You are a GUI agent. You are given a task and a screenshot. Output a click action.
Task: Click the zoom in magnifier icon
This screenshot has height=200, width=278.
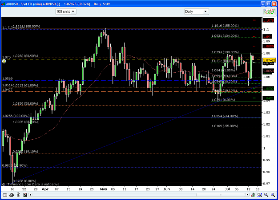(x=273, y=195)
